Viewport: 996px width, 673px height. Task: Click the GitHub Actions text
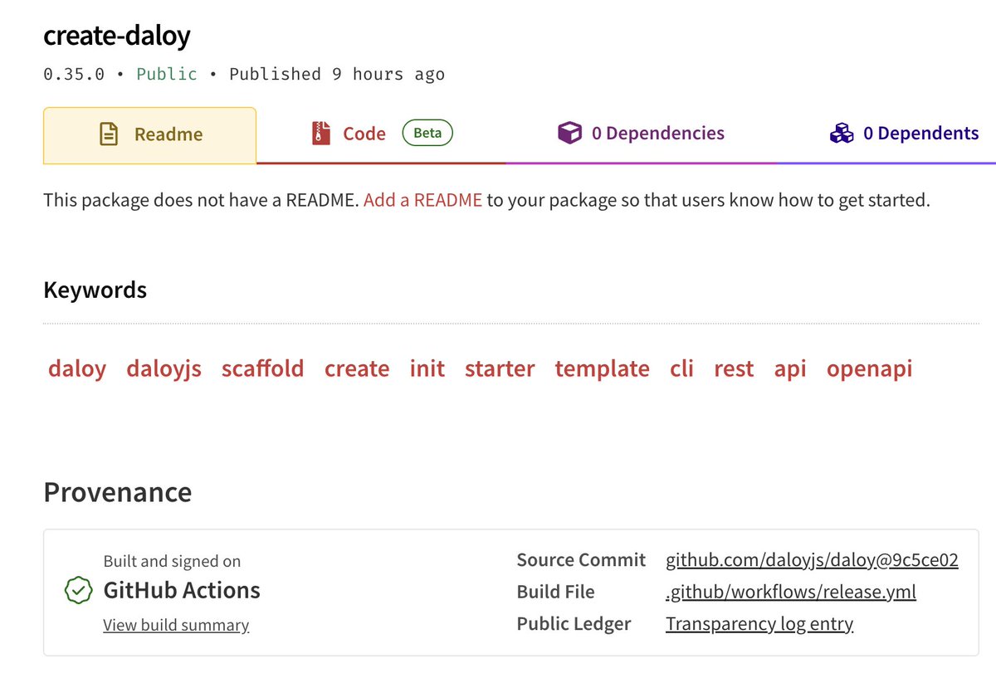click(x=182, y=590)
